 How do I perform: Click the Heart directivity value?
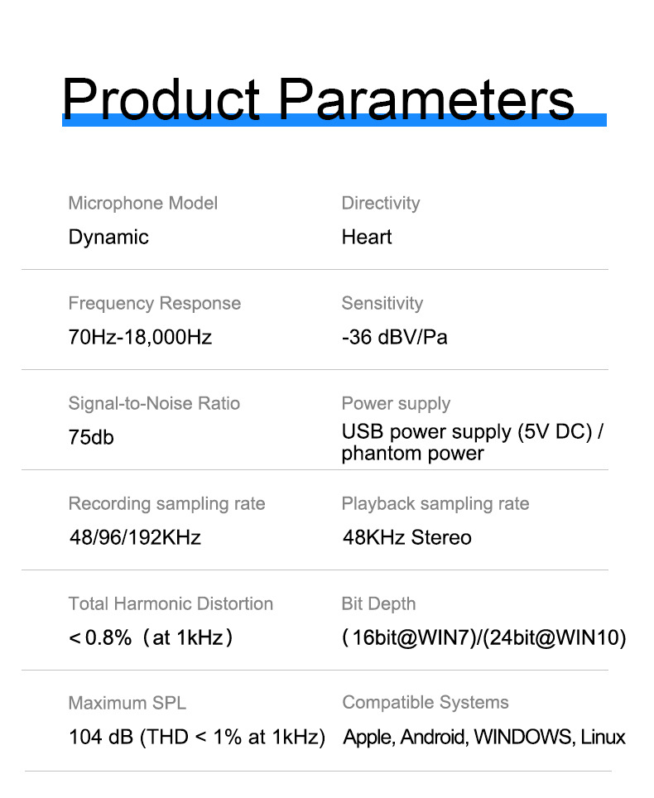point(367,238)
